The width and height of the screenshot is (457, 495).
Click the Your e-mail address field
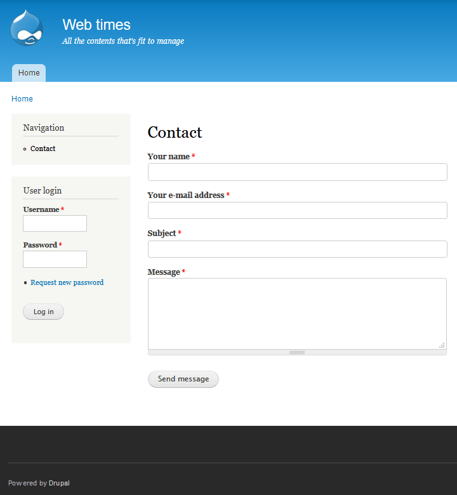point(297,211)
